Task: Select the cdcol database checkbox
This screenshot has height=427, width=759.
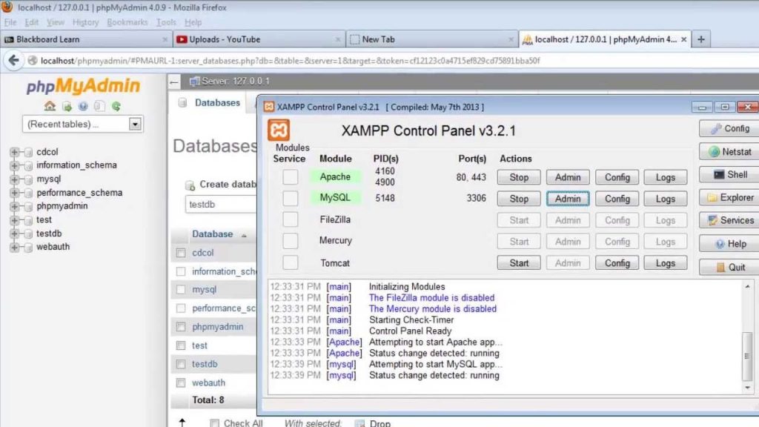Action: point(180,253)
